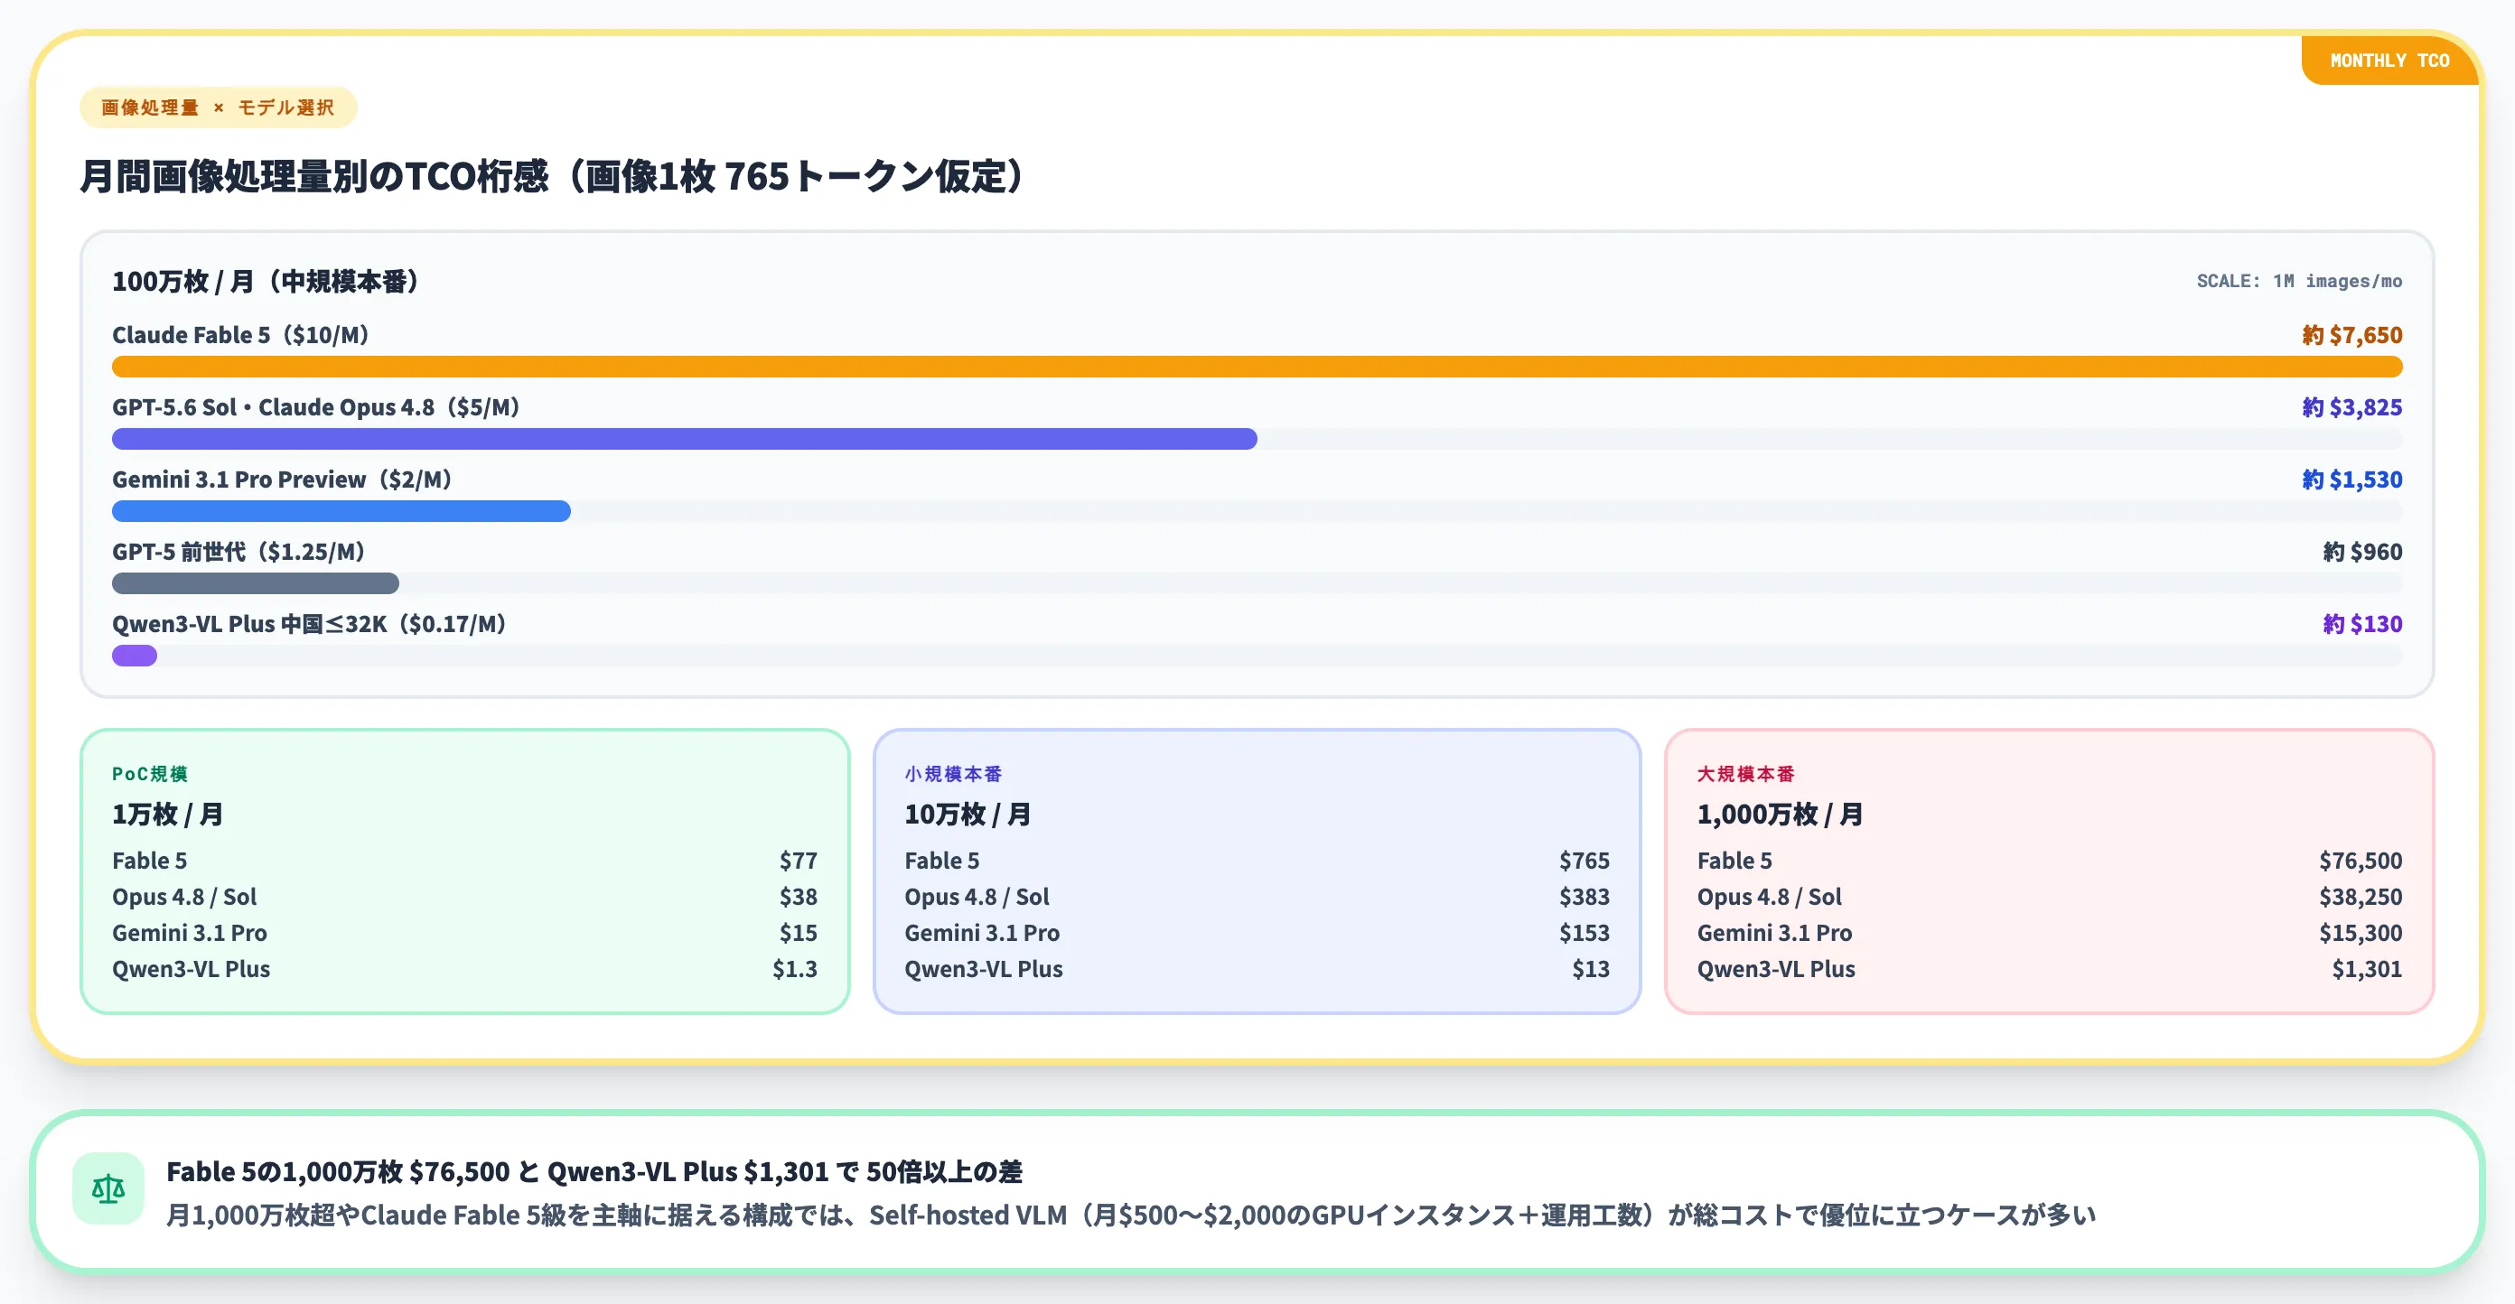This screenshot has height=1304, width=2515.
Task: Click the Opus 4.8 / Sol $38 row
Action: 464,897
